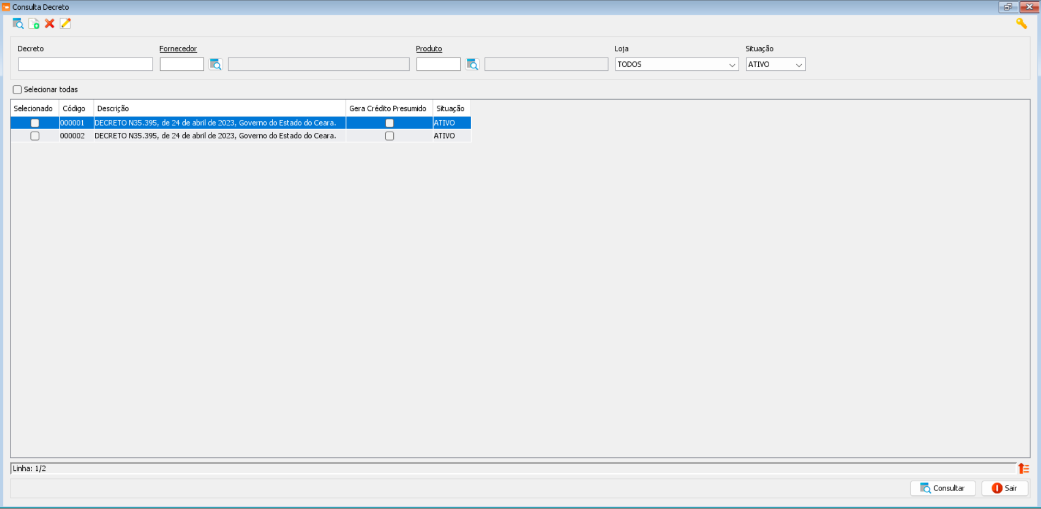Toggle Gera Crédito Presumido for row 000002
The width and height of the screenshot is (1041, 509).
[x=389, y=136]
